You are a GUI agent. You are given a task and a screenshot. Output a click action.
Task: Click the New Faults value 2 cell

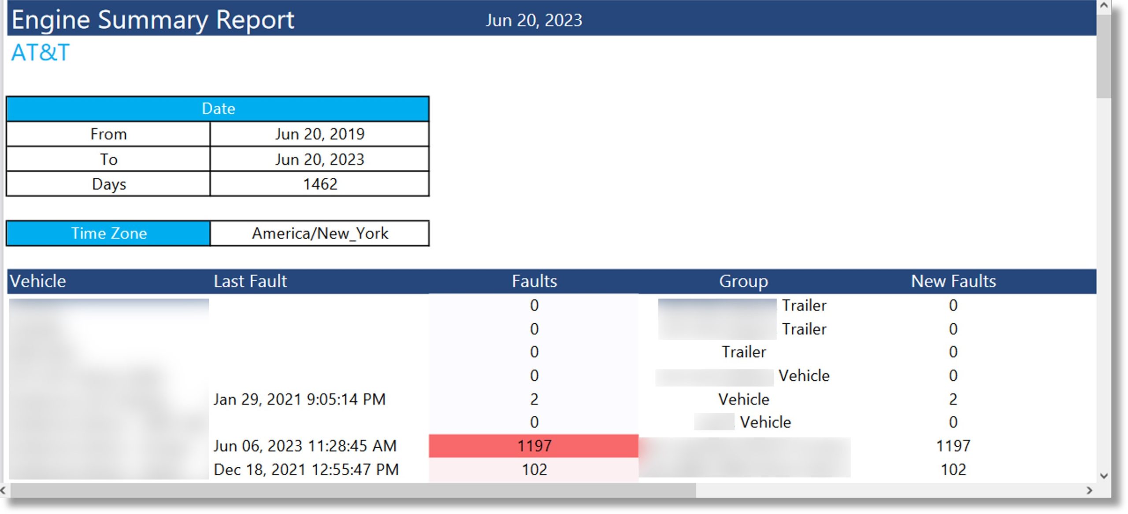click(953, 399)
